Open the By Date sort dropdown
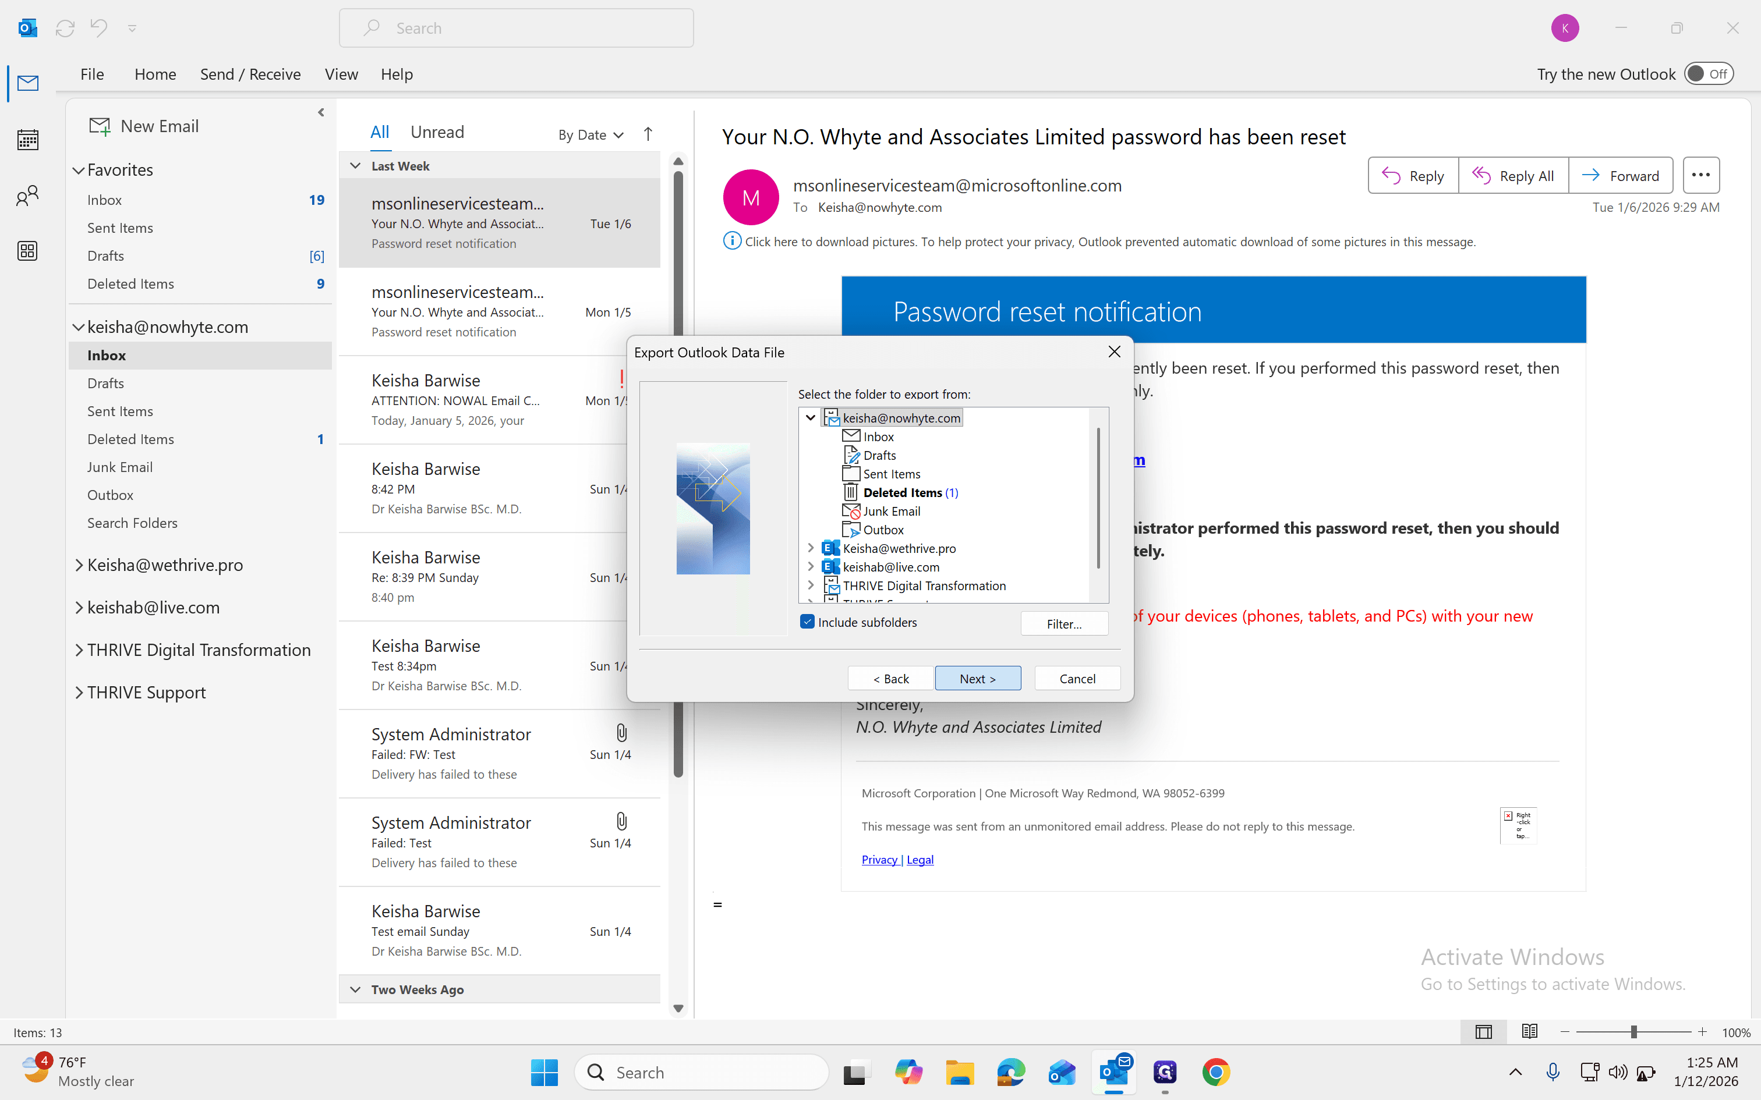The height and width of the screenshot is (1100, 1761). 591,134
